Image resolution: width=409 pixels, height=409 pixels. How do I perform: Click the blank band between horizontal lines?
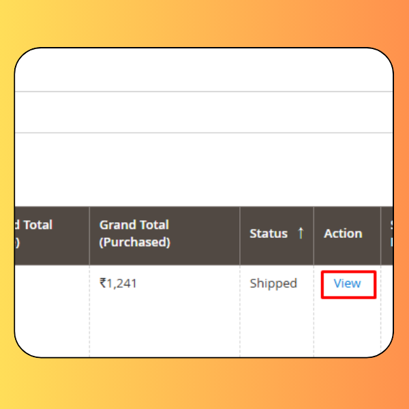tap(204, 112)
